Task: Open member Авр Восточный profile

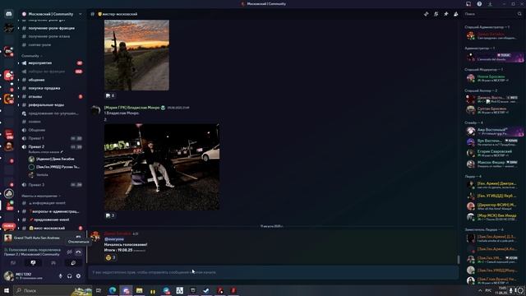Action: pos(493,132)
